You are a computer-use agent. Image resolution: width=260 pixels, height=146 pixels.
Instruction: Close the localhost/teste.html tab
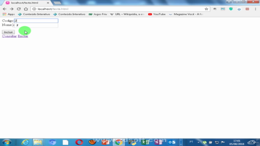[48, 3]
